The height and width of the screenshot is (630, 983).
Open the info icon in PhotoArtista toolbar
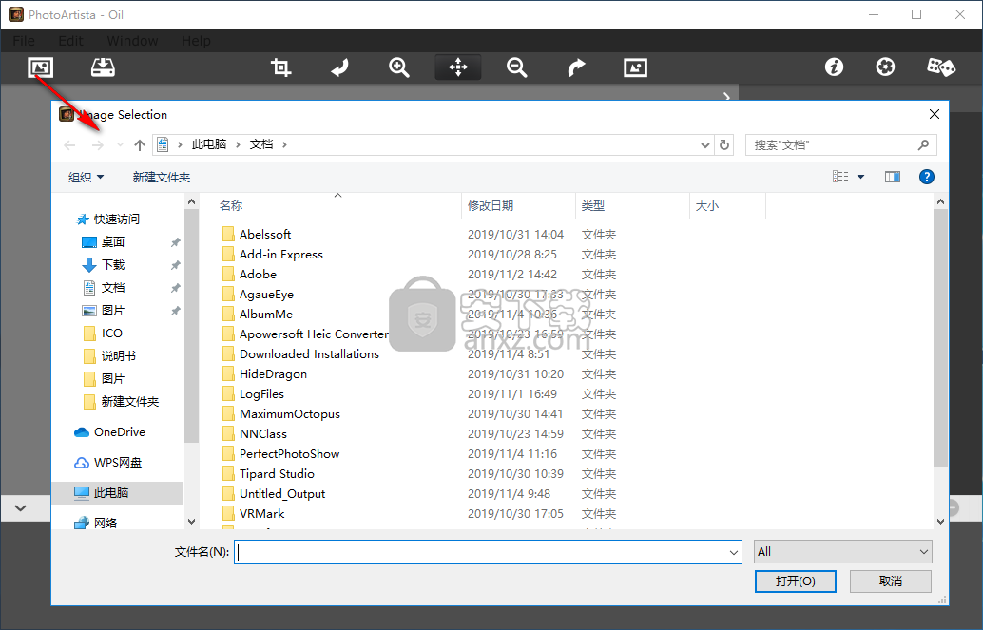click(834, 67)
